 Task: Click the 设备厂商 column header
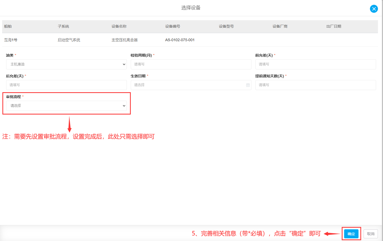pos(280,26)
